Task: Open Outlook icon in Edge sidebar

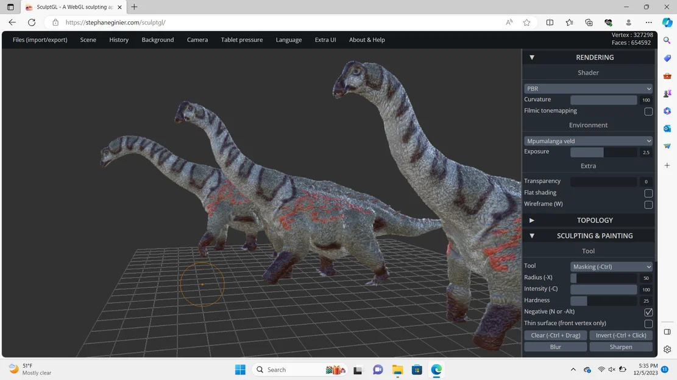Action: point(667,128)
